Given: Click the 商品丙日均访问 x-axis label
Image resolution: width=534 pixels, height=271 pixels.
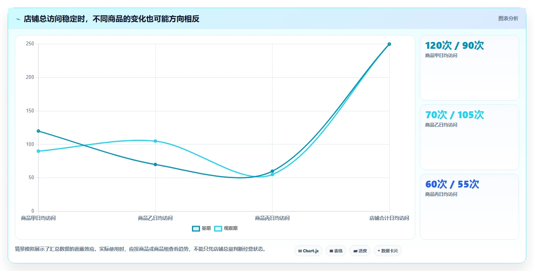Looking at the screenshot, I should pos(272,218).
